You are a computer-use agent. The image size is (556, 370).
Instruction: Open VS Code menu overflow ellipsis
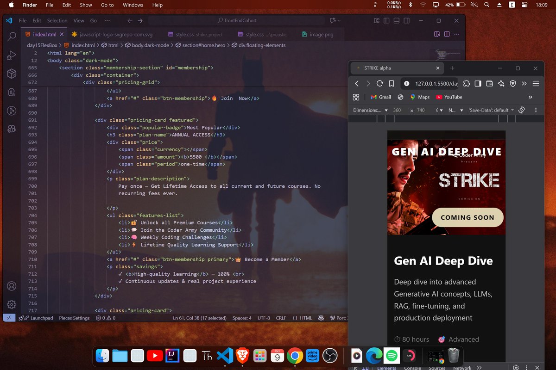click(x=107, y=21)
